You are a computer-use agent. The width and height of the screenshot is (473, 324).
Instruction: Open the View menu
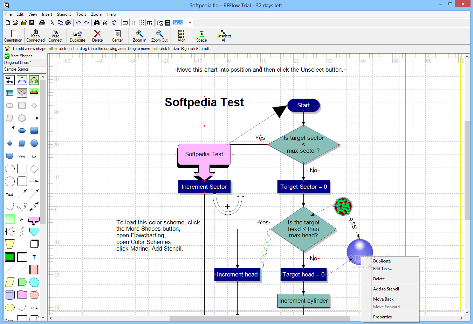tap(33, 14)
